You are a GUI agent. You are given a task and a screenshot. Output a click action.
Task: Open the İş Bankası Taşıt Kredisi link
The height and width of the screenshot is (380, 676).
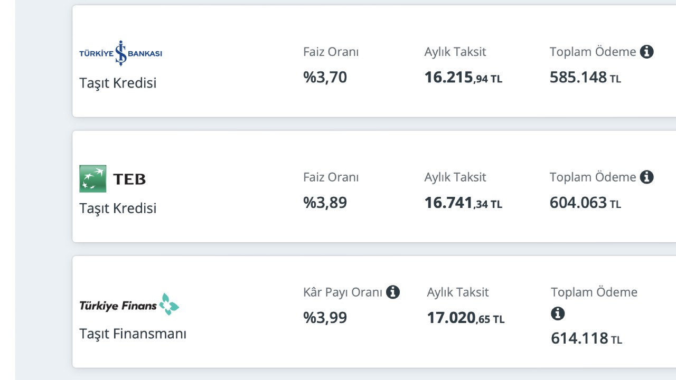pyautogui.click(x=118, y=83)
